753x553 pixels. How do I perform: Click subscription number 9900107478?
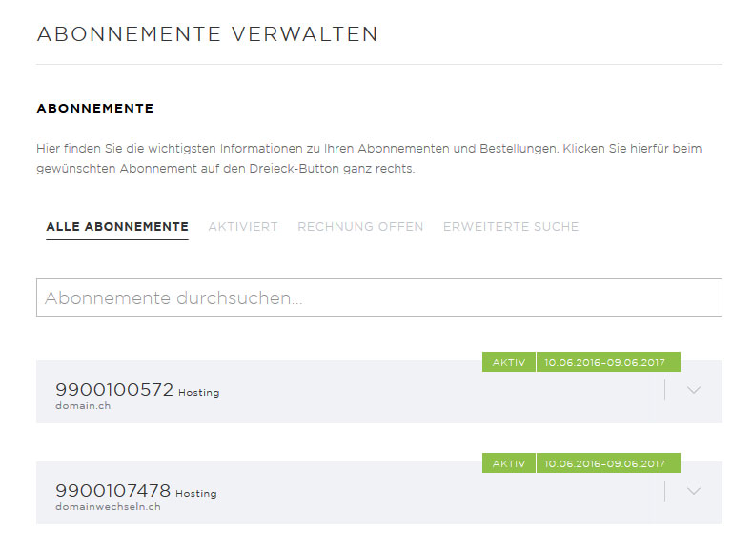pos(112,490)
